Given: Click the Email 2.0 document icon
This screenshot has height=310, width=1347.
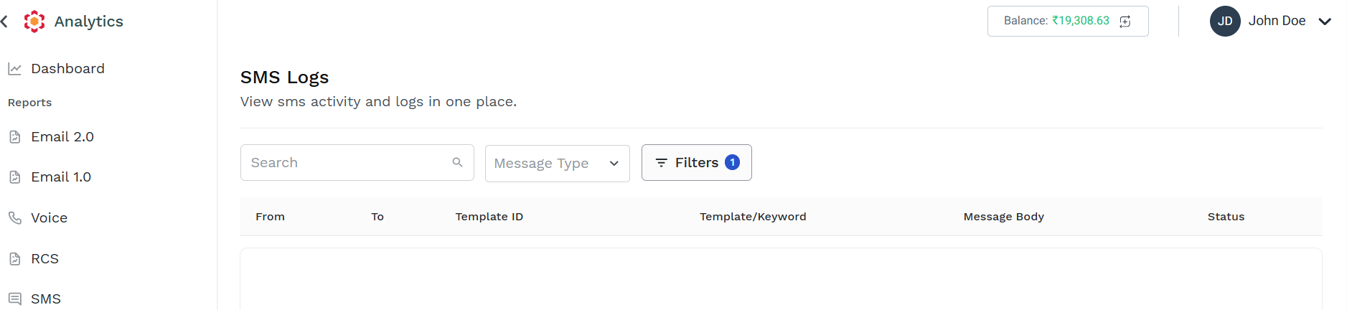Looking at the screenshot, I should coord(14,137).
